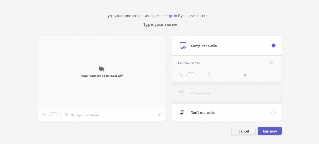Toggle the camera switch on

[53, 115]
